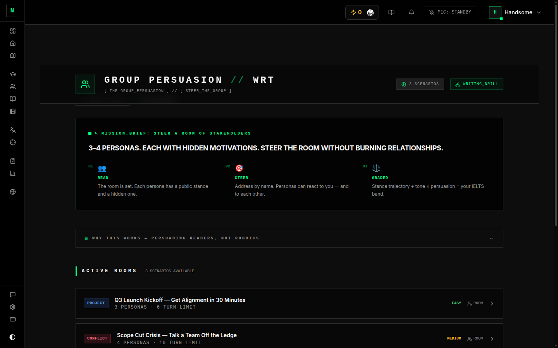Viewport: 558px width, 348px height.
Task: Open the settings gear icon in sidebar
Action: (13, 307)
